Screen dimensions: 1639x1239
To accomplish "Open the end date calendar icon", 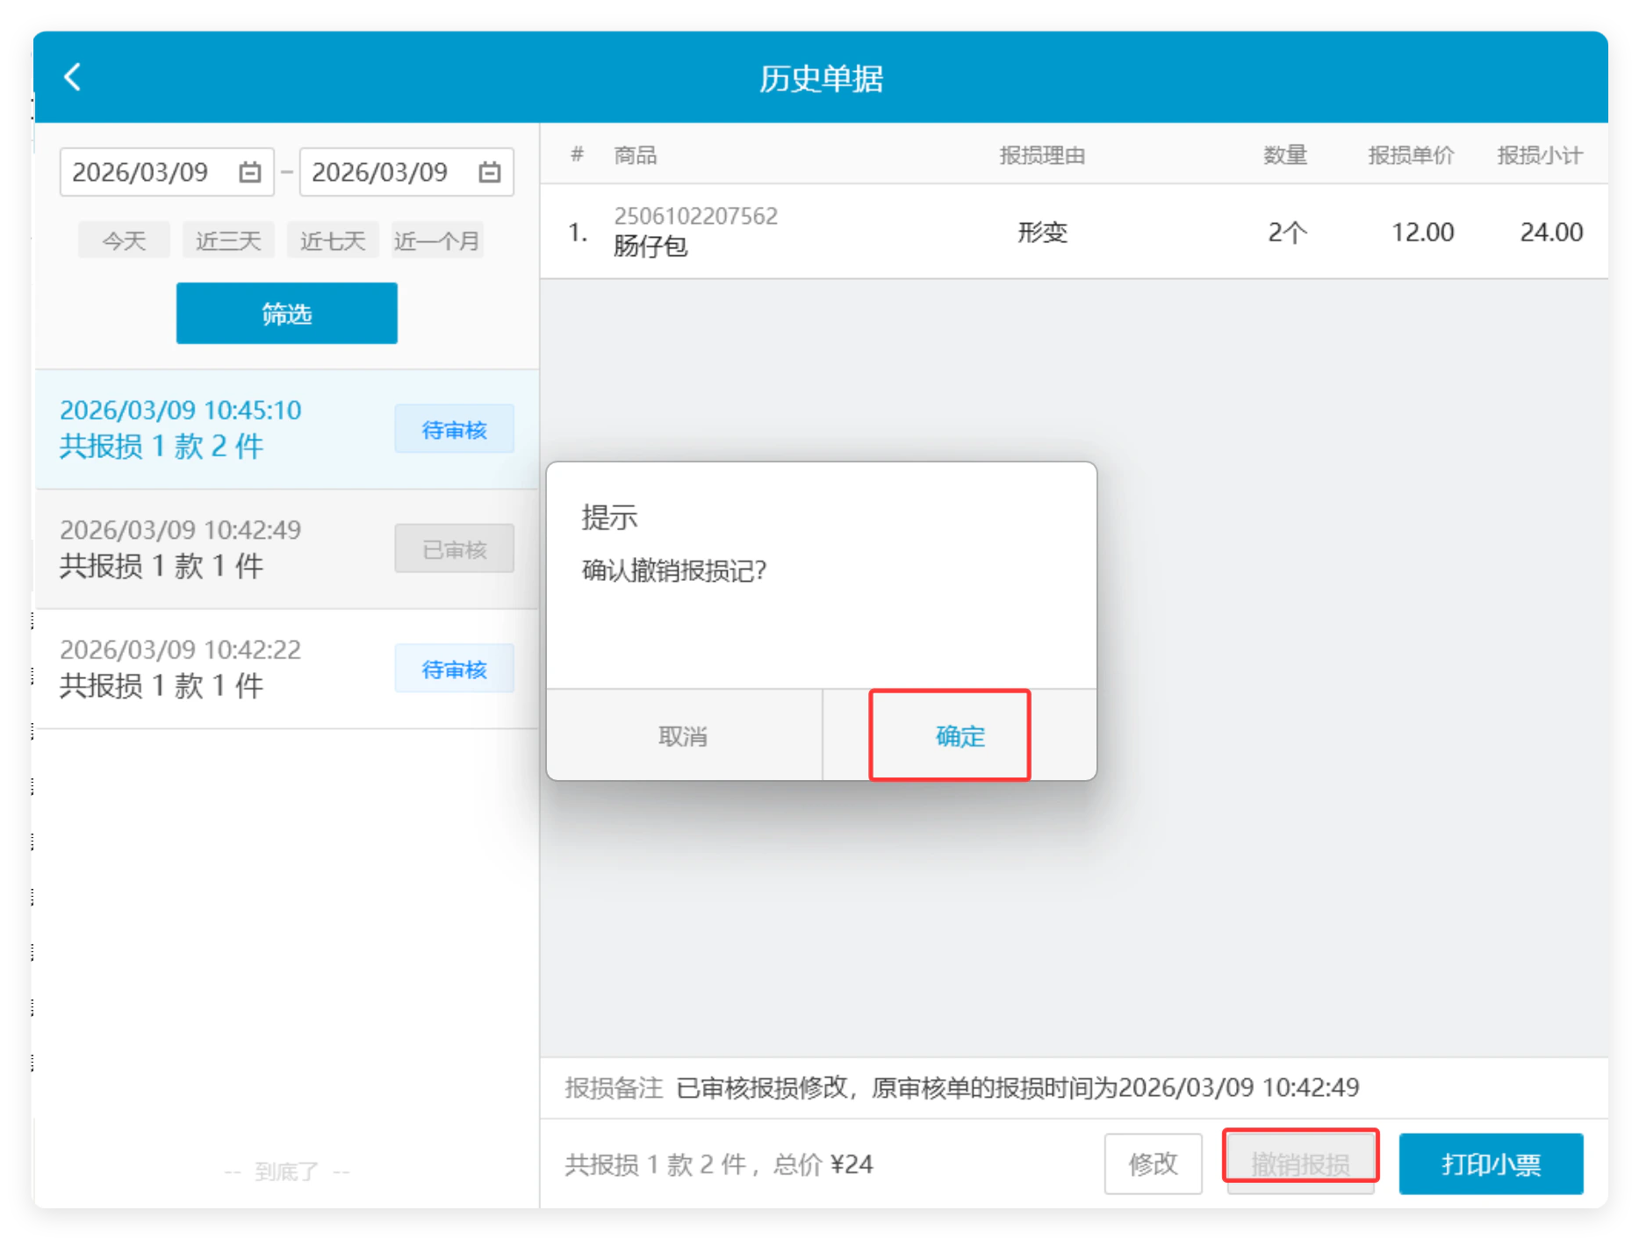I will (490, 172).
